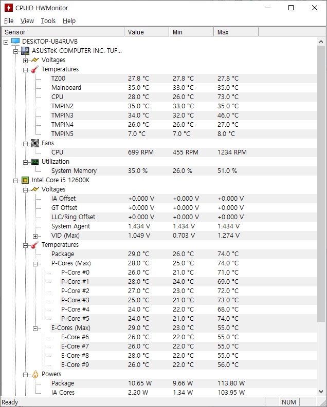Open the Help menu
This screenshot has width=327, height=407.
(69, 21)
